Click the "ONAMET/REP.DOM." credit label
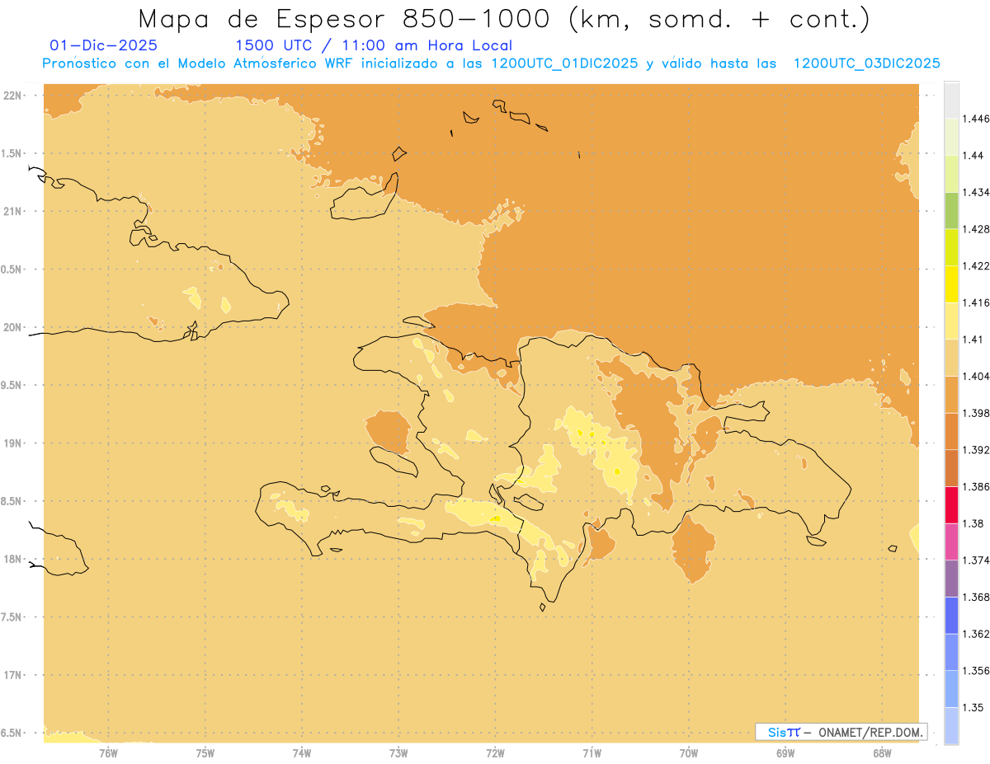This screenshot has width=990, height=764. tap(870, 732)
